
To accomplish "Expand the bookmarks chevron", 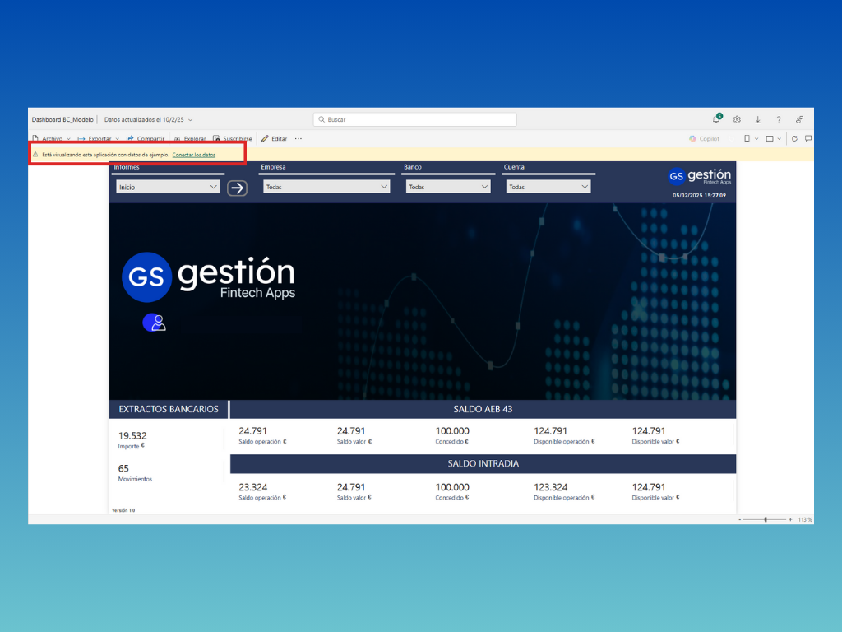I will [x=756, y=138].
